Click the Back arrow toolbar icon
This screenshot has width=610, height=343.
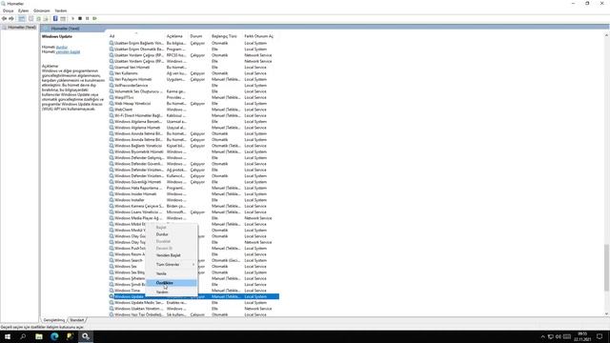[x=4, y=19]
